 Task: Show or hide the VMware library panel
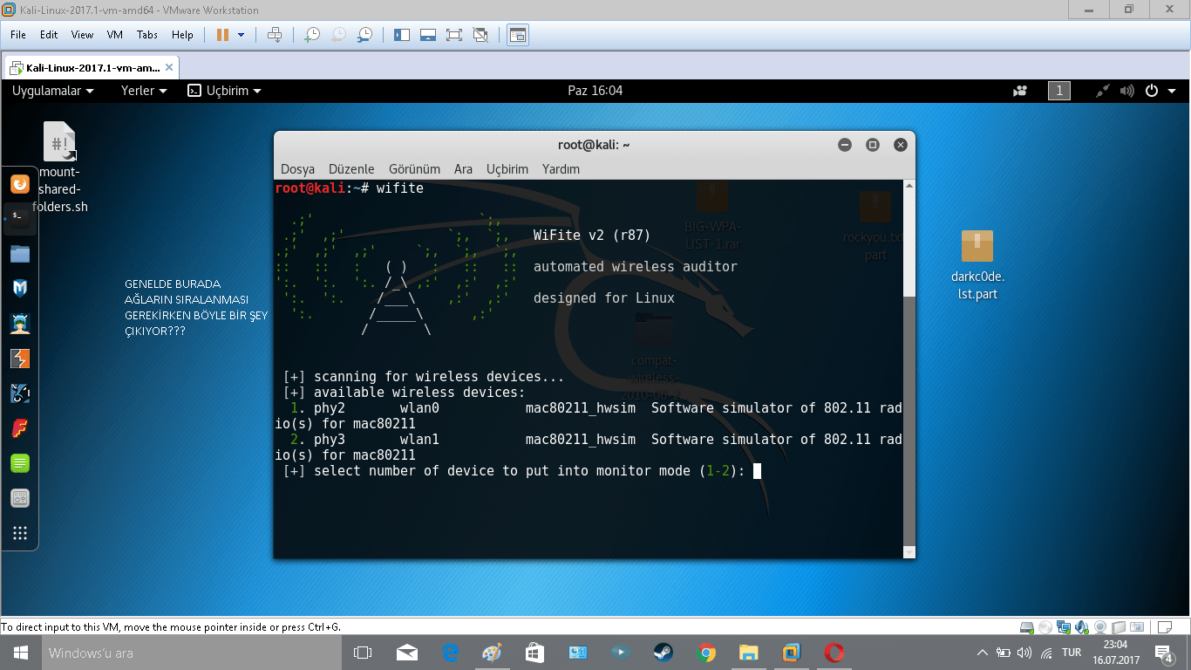click(x=401, y=35)
